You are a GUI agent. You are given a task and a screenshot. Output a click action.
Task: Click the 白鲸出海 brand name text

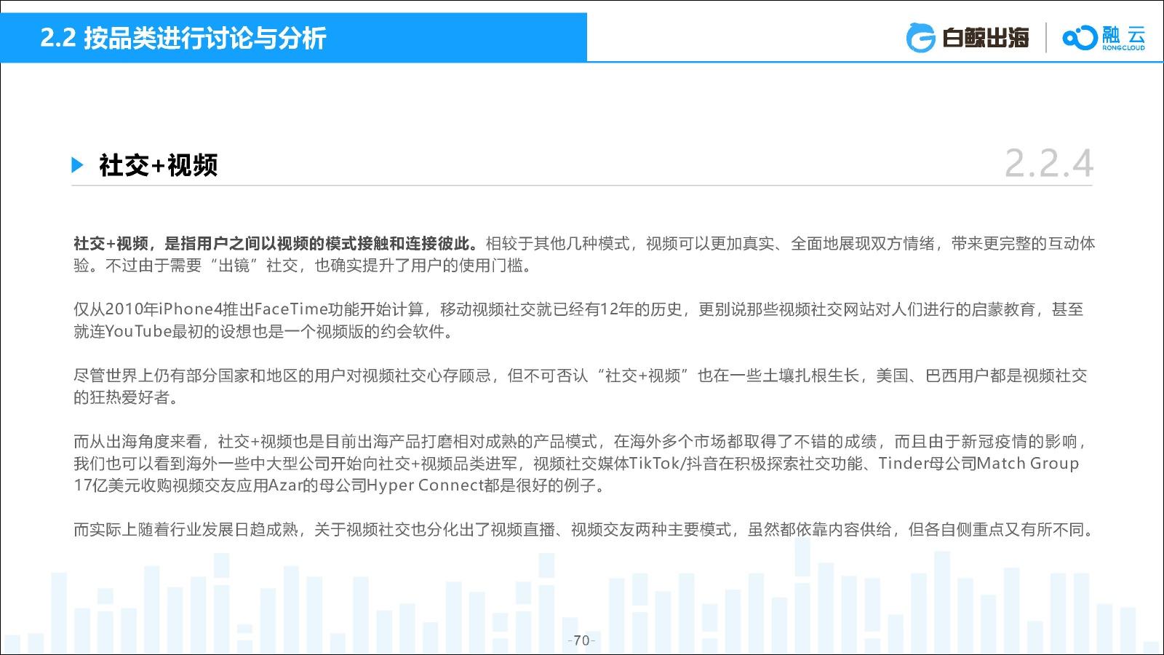985,38
